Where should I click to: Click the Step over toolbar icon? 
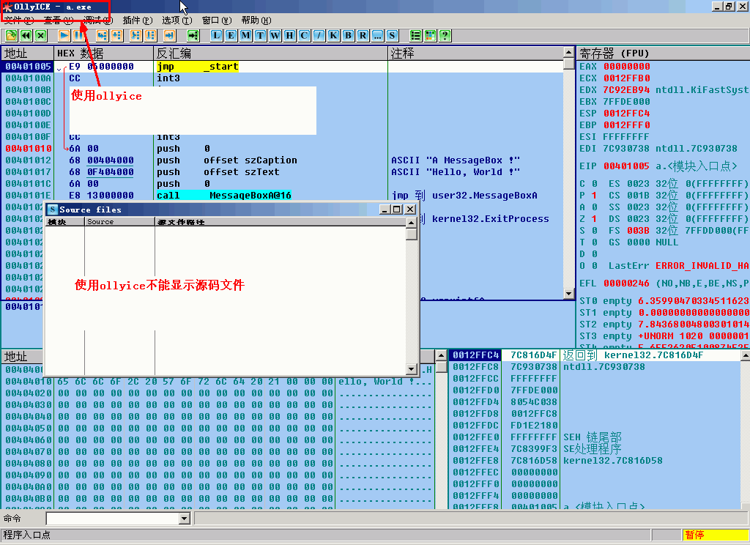tap(117, 35)
